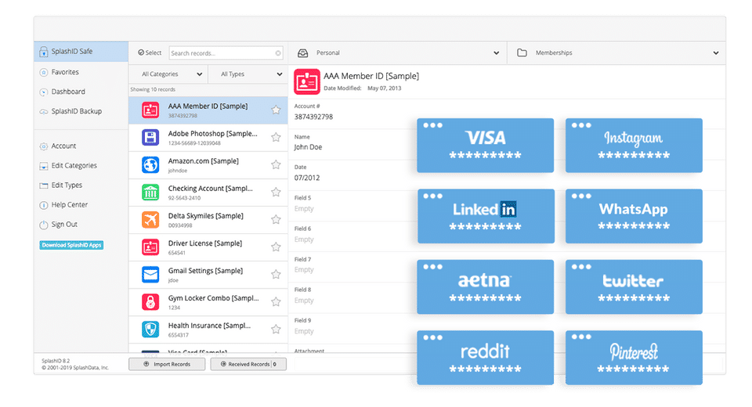752x407 pixels.
Task: Click the Received Records button
Action: click(248, 364)
